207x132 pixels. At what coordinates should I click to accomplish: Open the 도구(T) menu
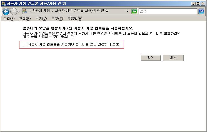click(57, 19)
